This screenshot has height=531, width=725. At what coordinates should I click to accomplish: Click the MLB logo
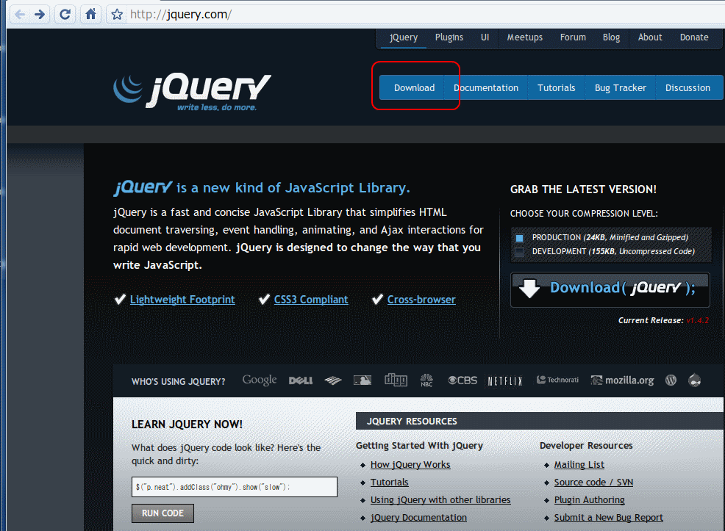point(362,380)
